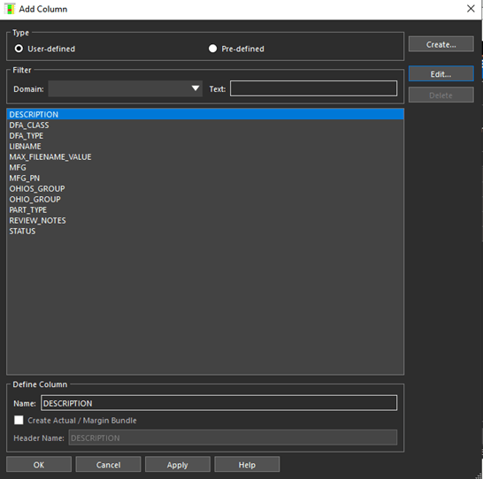Screen dimensions: 483x479
Task: Click the Define Column Name field
Action: (218, 403)
